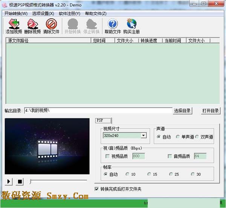The width and height of the screenshot is (226, 208).
Task: Click the video quality 800 field
Action: tap(139, 156)
